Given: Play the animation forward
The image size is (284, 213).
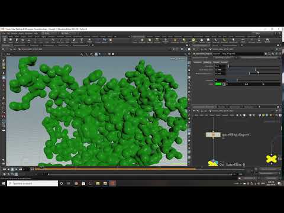Looking at the screenshot, I should point(16,169).
